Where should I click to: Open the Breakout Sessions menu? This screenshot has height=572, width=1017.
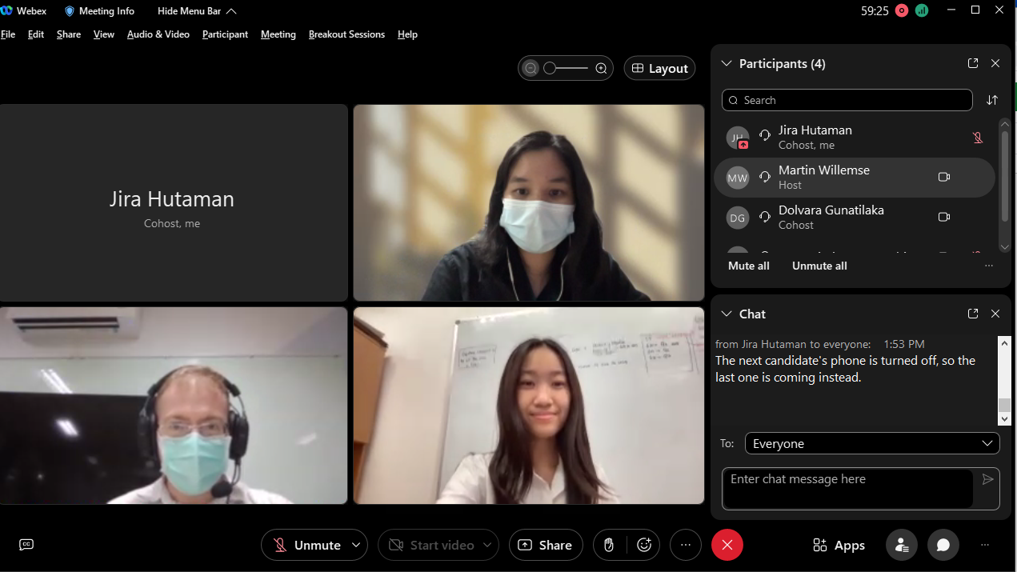(346, 34)
